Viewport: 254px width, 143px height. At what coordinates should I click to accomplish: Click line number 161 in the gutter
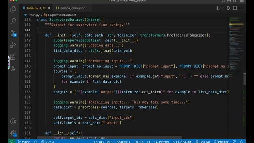pos(27,133)
